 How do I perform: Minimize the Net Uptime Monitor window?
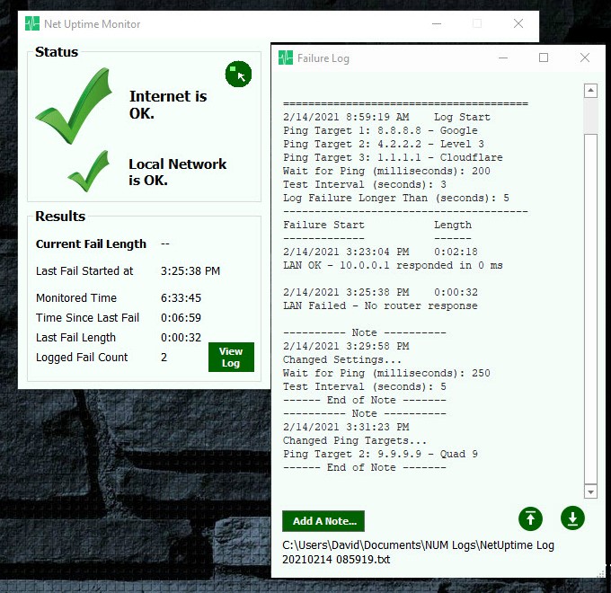click(437, 23)
